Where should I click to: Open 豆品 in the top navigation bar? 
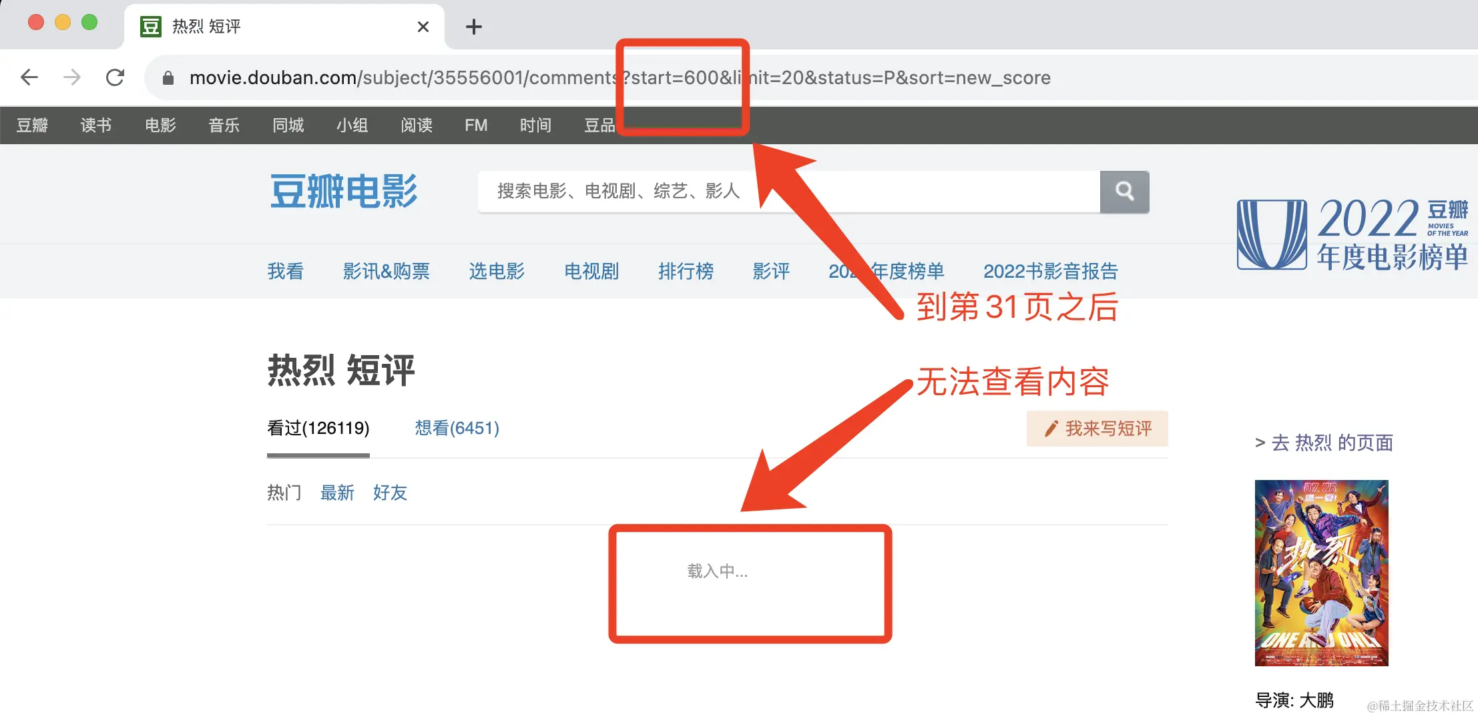click(x=599, y=125)
